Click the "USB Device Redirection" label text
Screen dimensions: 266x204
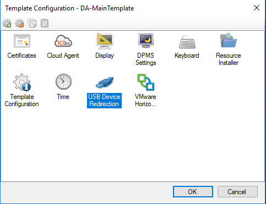[x=104, y=101]
